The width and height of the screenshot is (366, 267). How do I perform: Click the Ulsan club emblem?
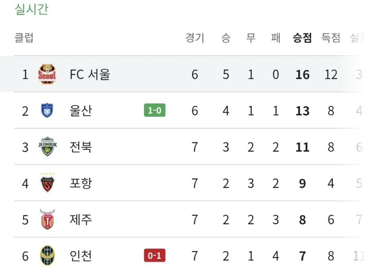[x=48, y=110]
